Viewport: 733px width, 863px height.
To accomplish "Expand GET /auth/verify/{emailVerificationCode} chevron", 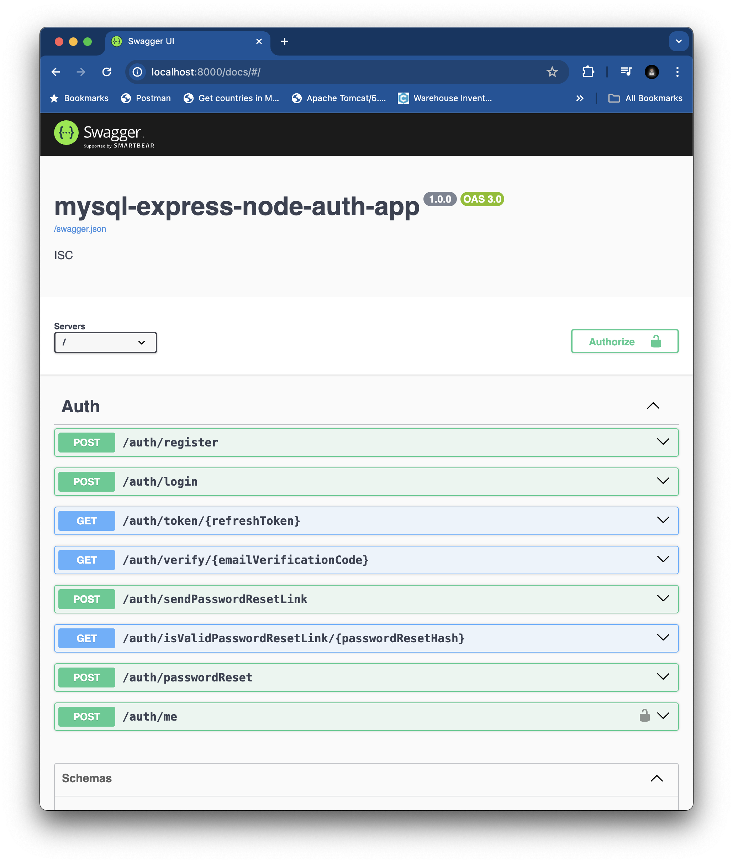I will coord(663,559).
